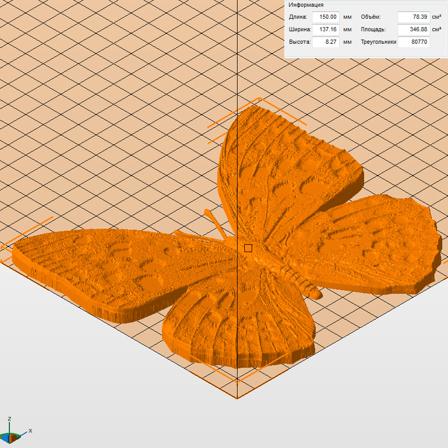The height and width of the screenshot is (448, 448).
Task: Click the front corner of the build platform
Action: [237, 398]
